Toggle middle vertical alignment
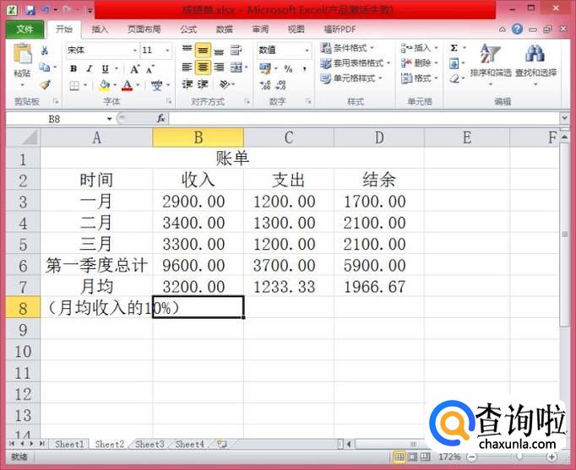The image size is (576, 470). click(x=203, y=50)
